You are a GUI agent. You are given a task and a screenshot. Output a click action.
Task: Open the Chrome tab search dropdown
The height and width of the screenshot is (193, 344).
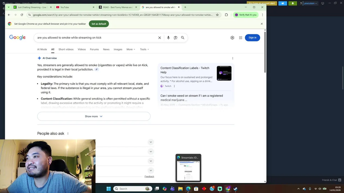[9, 7]
